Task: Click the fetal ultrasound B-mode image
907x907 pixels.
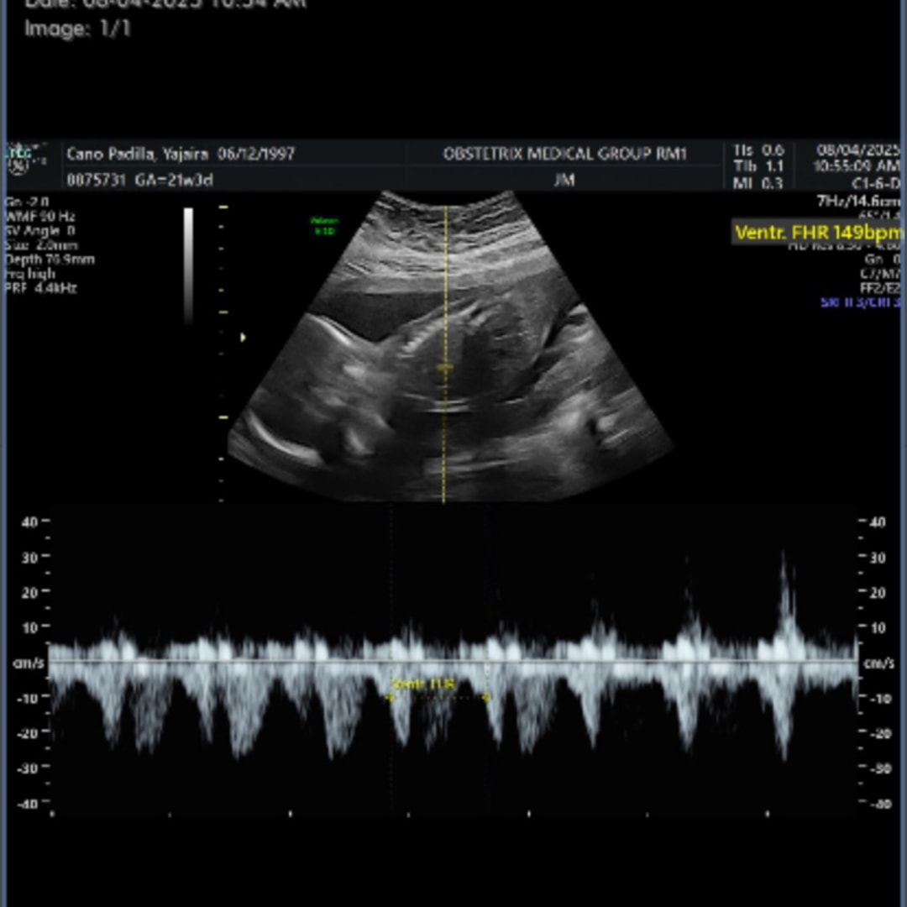Action: [x=445, y=370]
